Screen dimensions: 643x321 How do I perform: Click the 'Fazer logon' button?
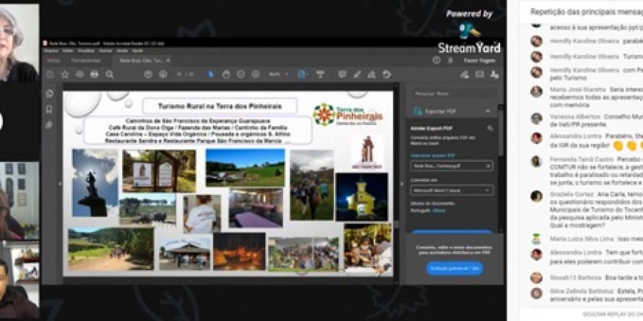click(x=479, y=61)
